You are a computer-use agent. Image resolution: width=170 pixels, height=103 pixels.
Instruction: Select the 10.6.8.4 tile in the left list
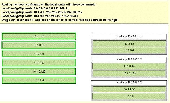(x=39, y=80)
